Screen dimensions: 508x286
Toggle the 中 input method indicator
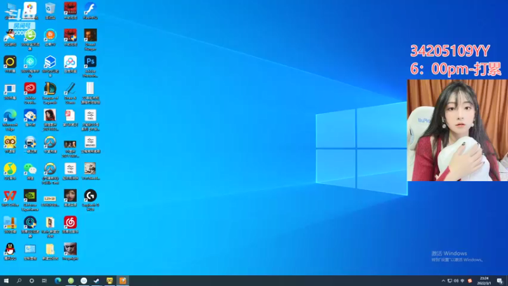click(463, 281)
